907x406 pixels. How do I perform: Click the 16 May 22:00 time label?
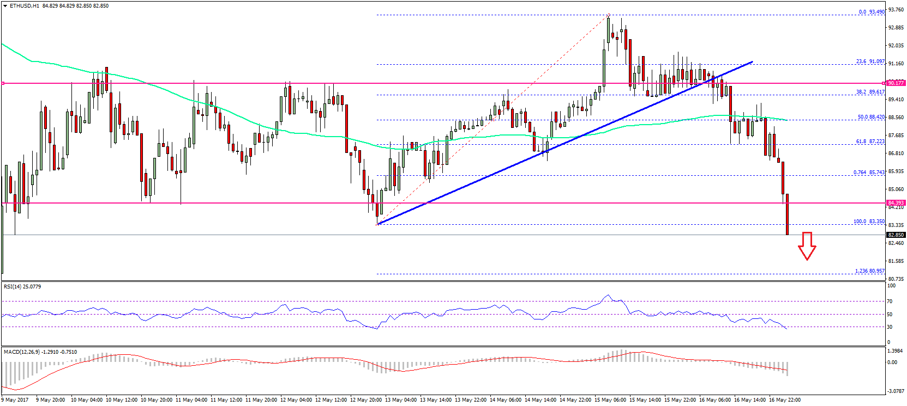785,400
